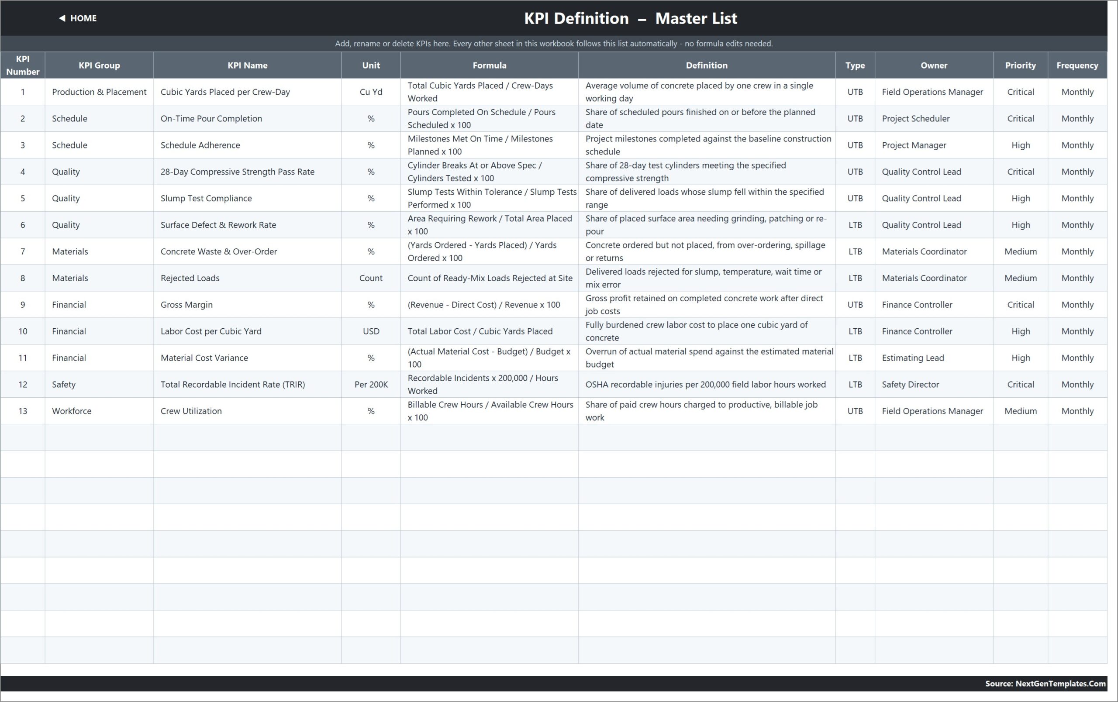Click the 'Crew Utilization' cell
The width and height of the screenshot is (1118, 702).
tap(248, 411)
